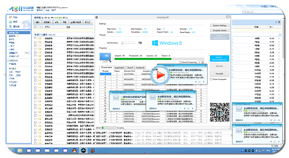
Task: Close the upper stacked popup at screen right
Action: coord(281,104)
